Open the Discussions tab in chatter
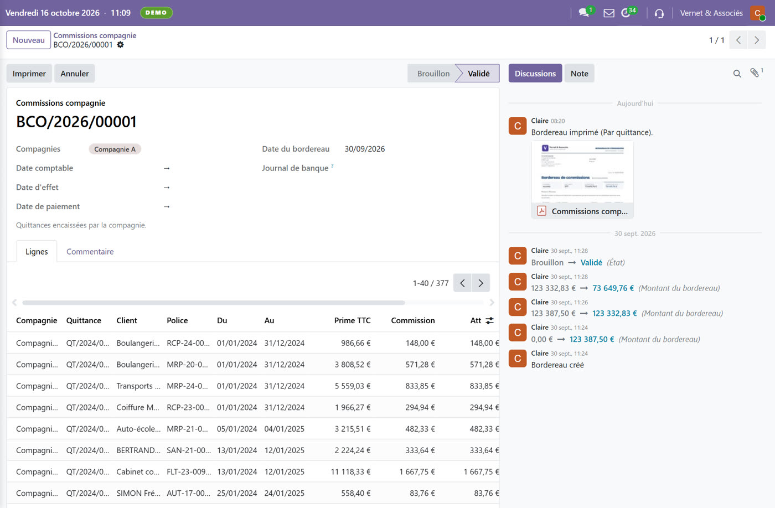775x508 pixels. (x=535, y=74)
